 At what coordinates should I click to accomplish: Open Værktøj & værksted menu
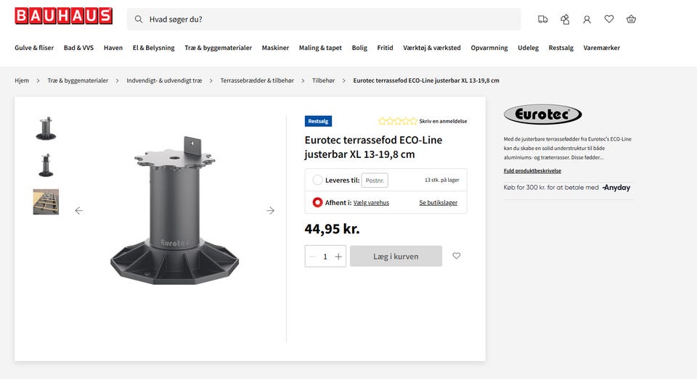click(432, 48)
